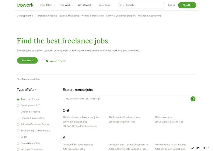The height and width of the screenshot is (151, 213).
Task: Click the Log In link
Action: [171, 5]
